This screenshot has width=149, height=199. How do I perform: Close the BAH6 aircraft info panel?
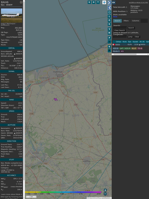coord(21,2)
